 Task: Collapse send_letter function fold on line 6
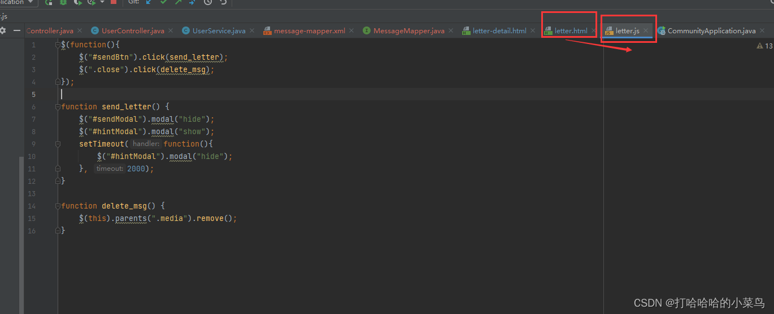(58, 107)
